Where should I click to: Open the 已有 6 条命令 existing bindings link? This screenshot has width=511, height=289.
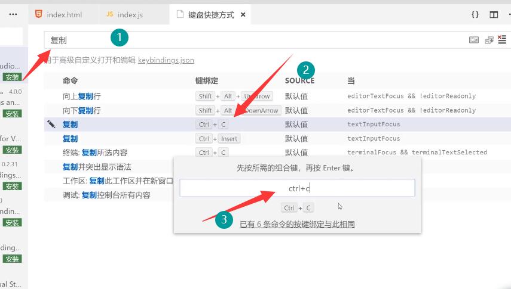(297, 224)
